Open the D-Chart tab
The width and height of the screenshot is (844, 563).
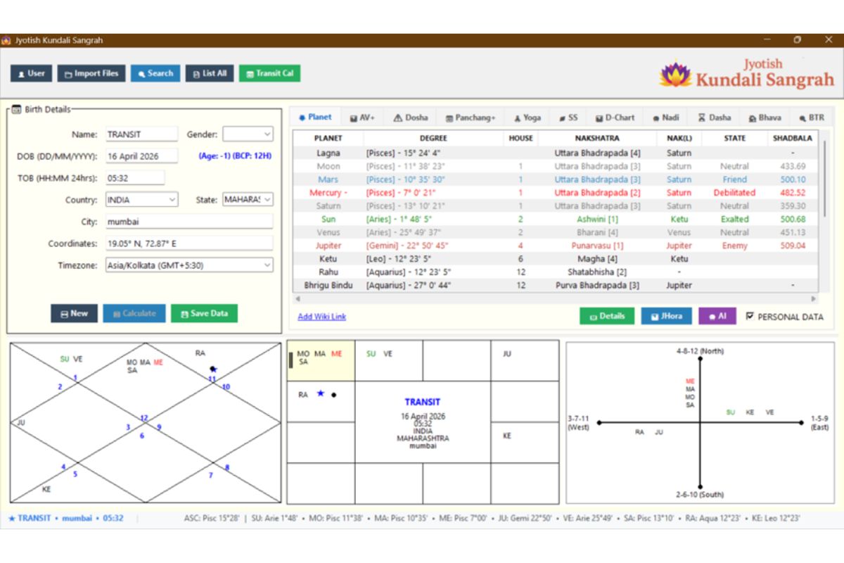point(615,118)
